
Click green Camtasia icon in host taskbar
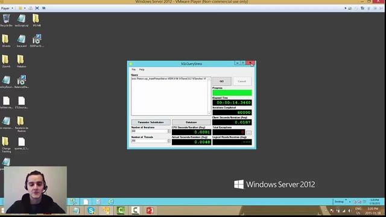coord(121,210)
